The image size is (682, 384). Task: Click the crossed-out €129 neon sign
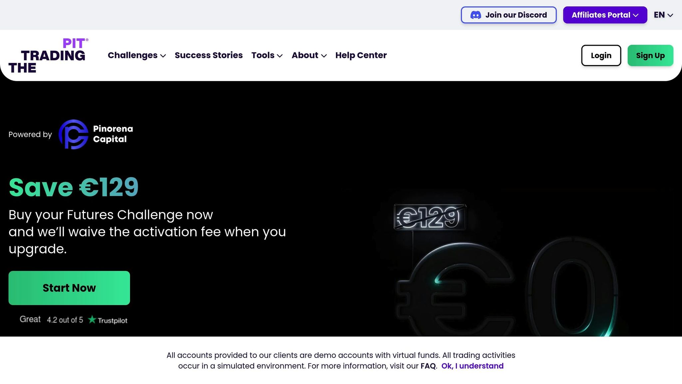point(430,217)
